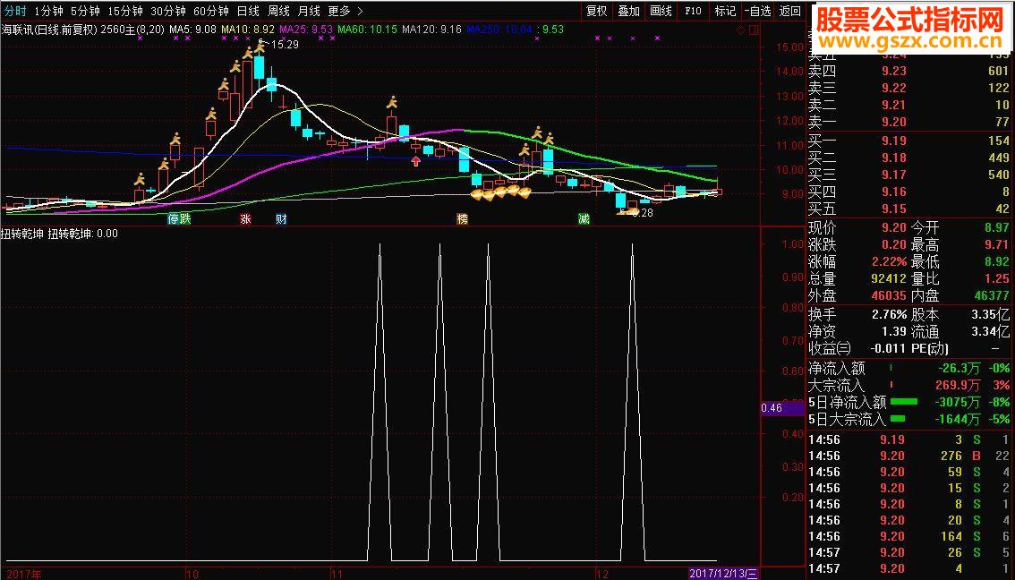Click the 海联讯 stock name label
The image size is (1015, 580).
click(x=16, y=30)
